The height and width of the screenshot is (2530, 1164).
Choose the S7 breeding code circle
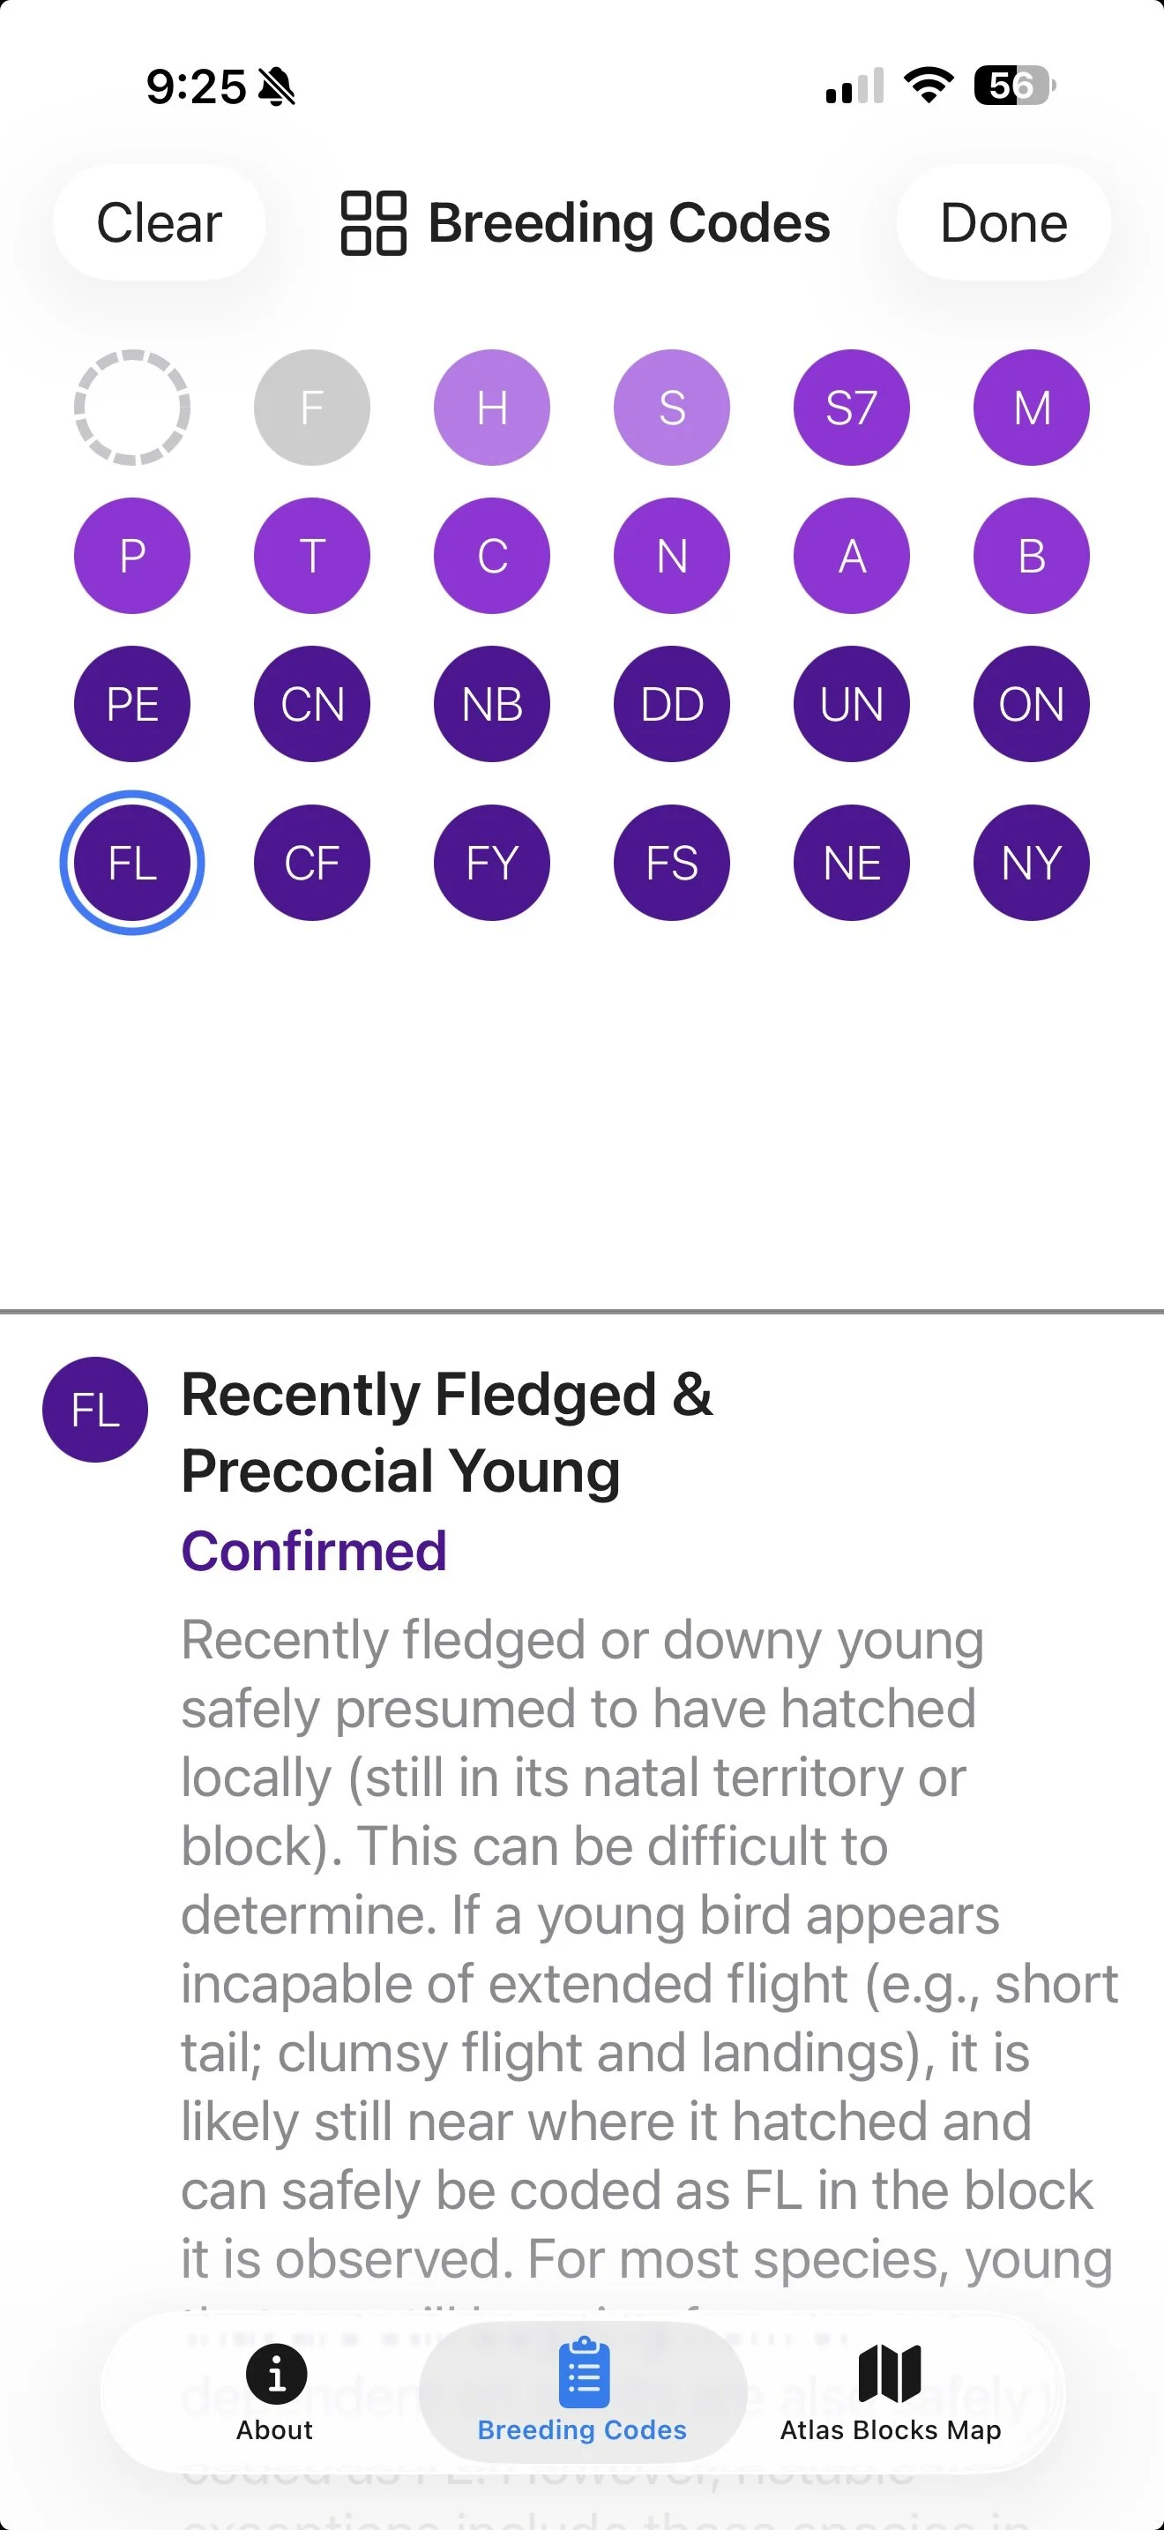click(851, 407)
